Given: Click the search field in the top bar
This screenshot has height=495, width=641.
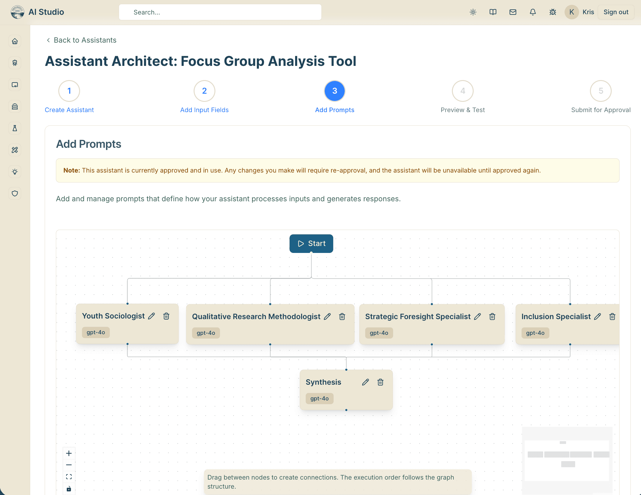Looking at the screenshot, I should click(220, 12).
